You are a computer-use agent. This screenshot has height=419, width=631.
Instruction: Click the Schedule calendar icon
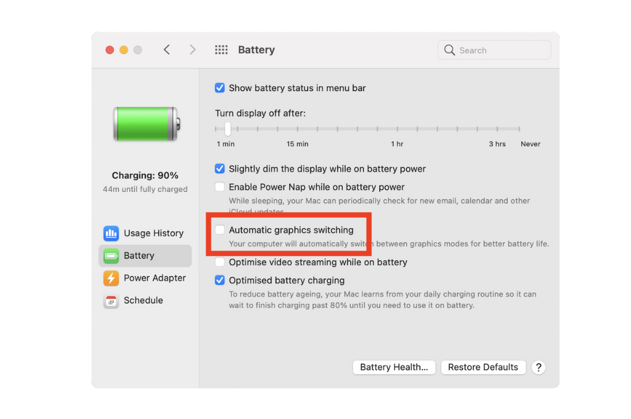point(111,300)
